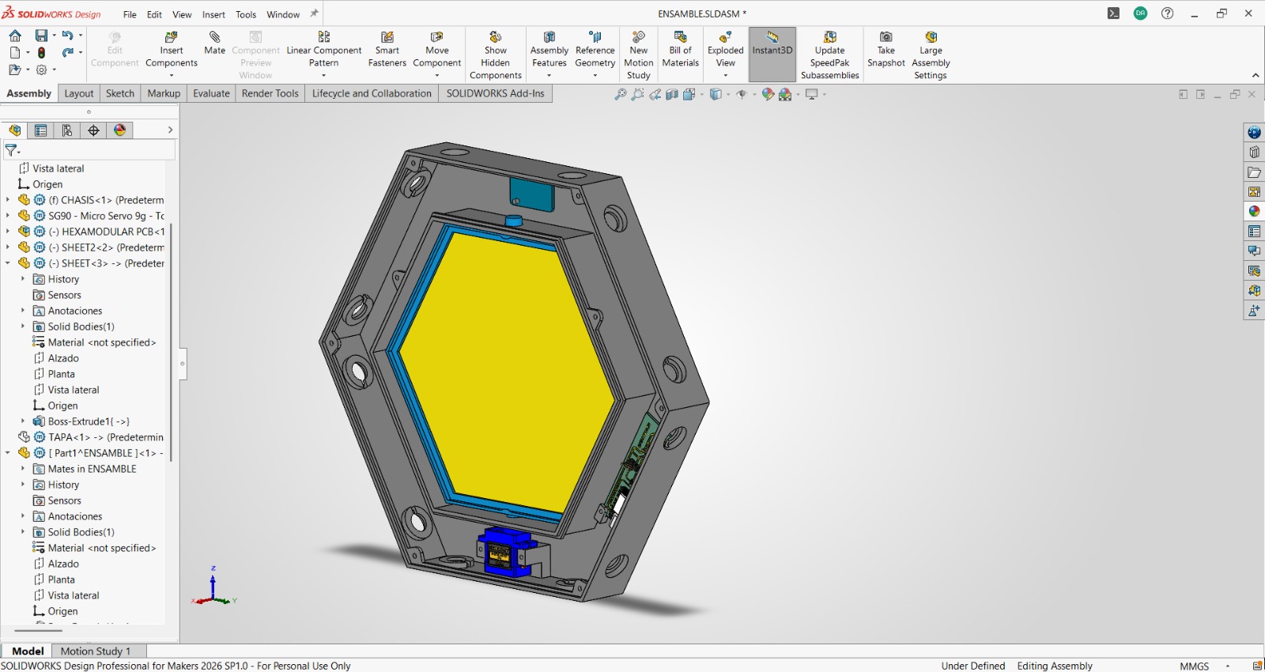Open the ConfigurationManager tab icon
This screenshot has width=1265, height=672.
[67, 130]
